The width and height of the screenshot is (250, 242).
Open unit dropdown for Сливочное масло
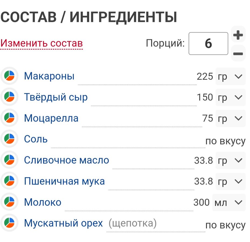pos(231,161)
